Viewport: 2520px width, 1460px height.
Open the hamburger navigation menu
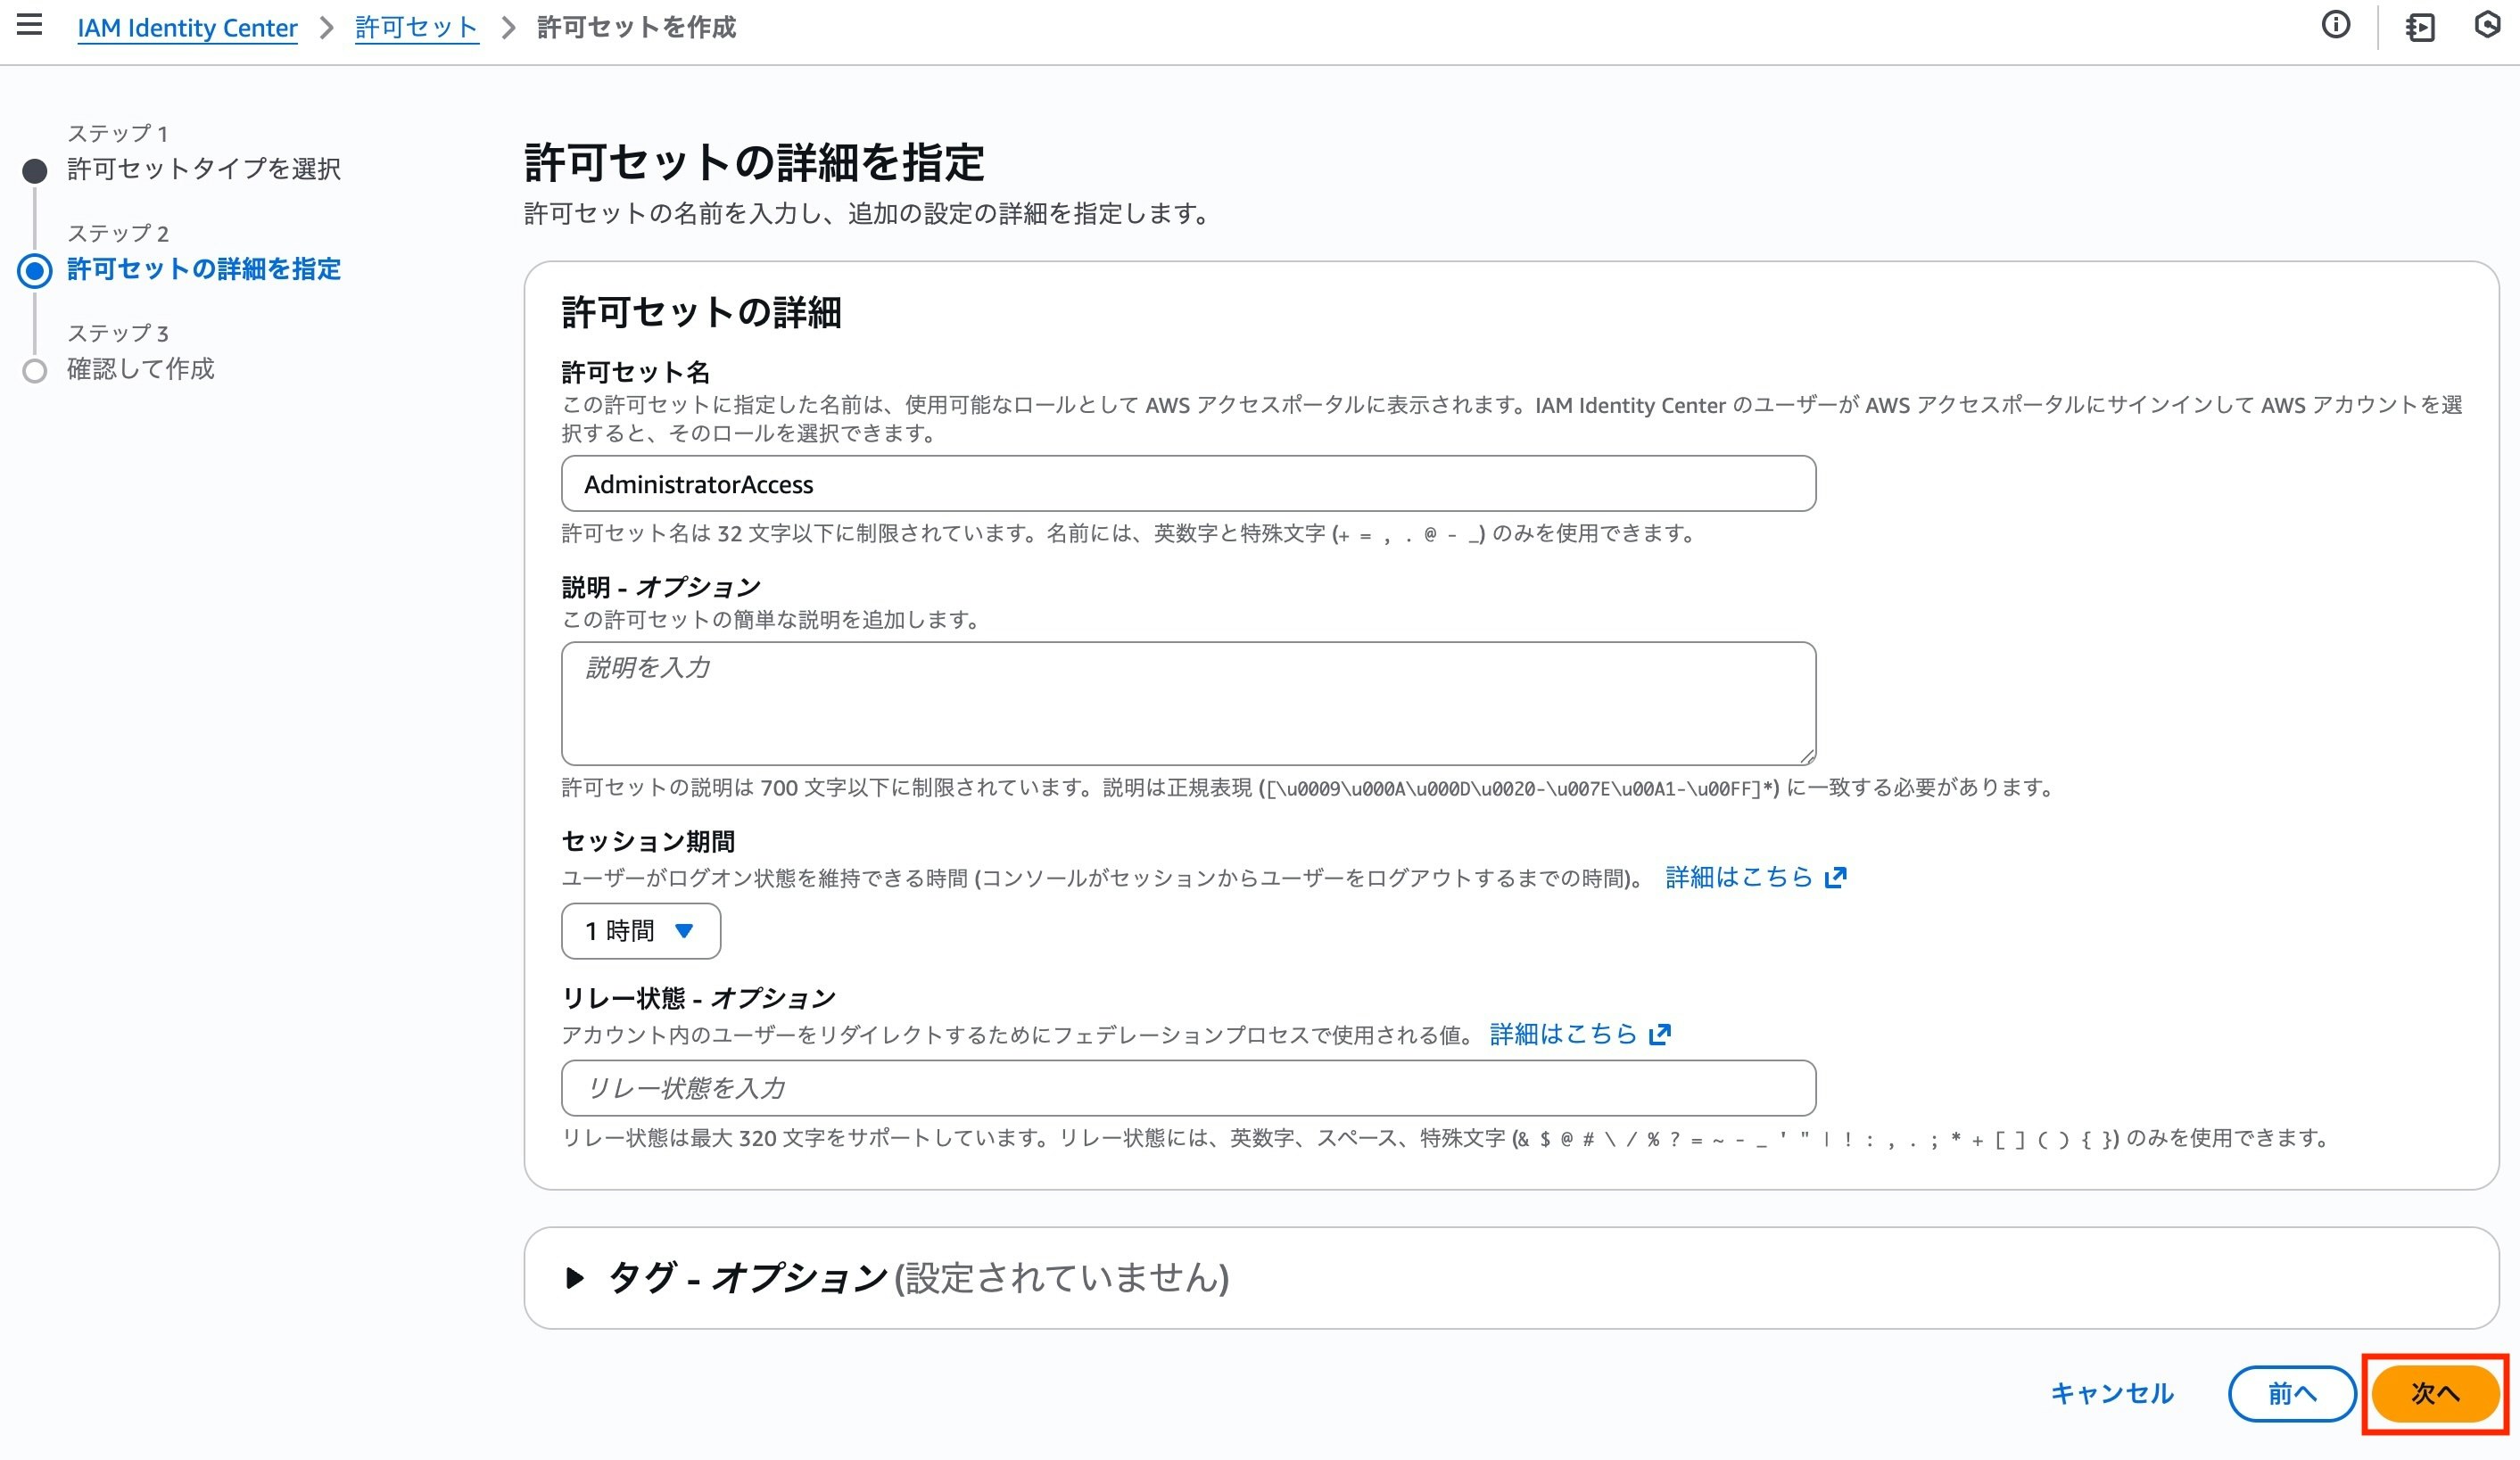[x=30, y=25]
